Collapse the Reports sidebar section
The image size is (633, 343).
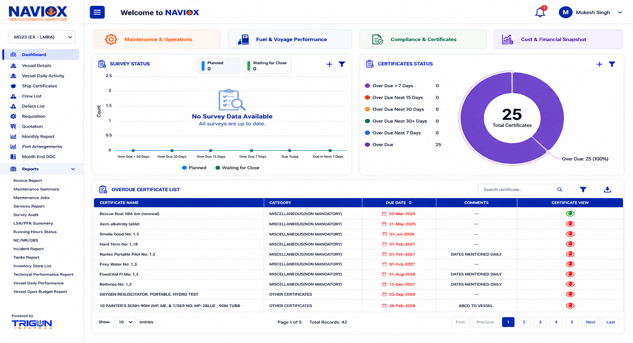tap(73, 169)
